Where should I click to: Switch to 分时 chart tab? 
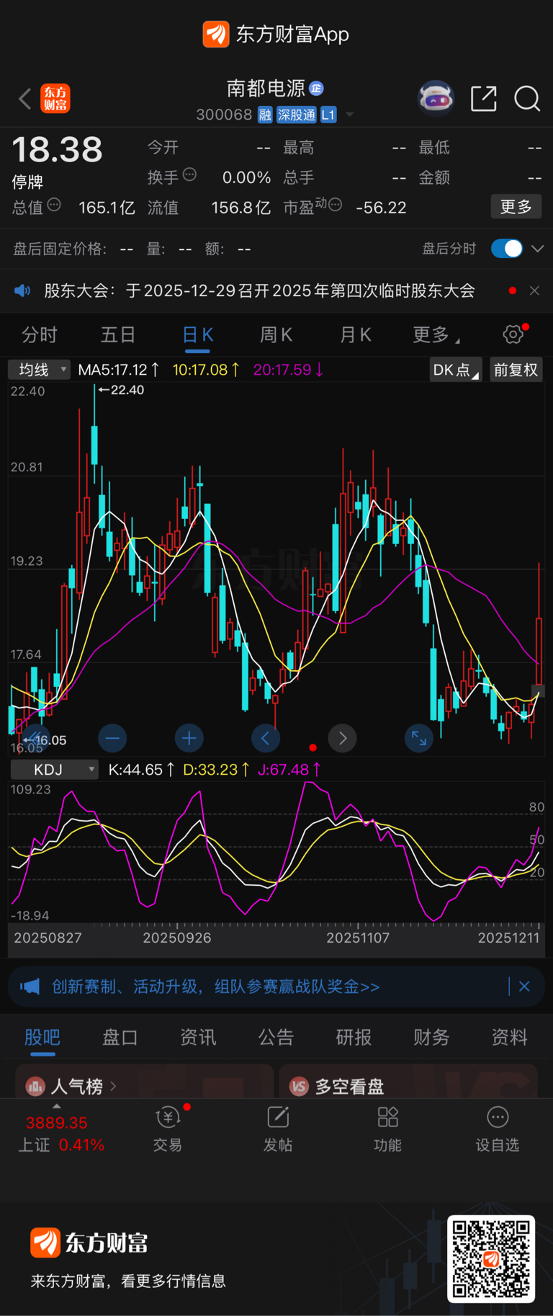[x=40, y=335]
